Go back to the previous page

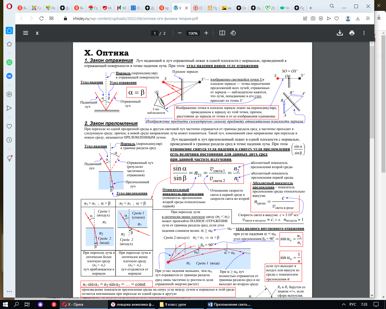click(21, 18)
